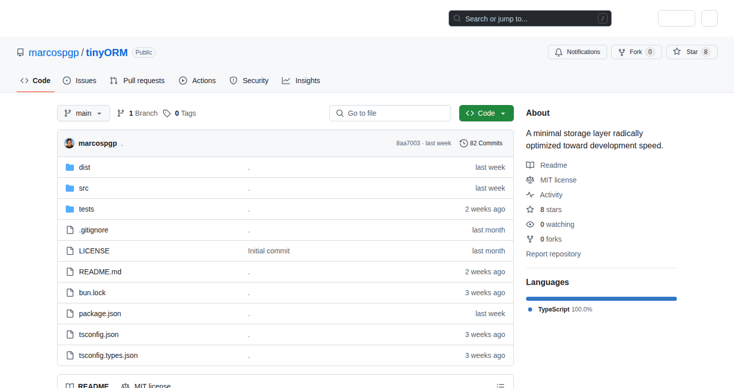
Task: Open the Security tab
Action: (249, 81)
